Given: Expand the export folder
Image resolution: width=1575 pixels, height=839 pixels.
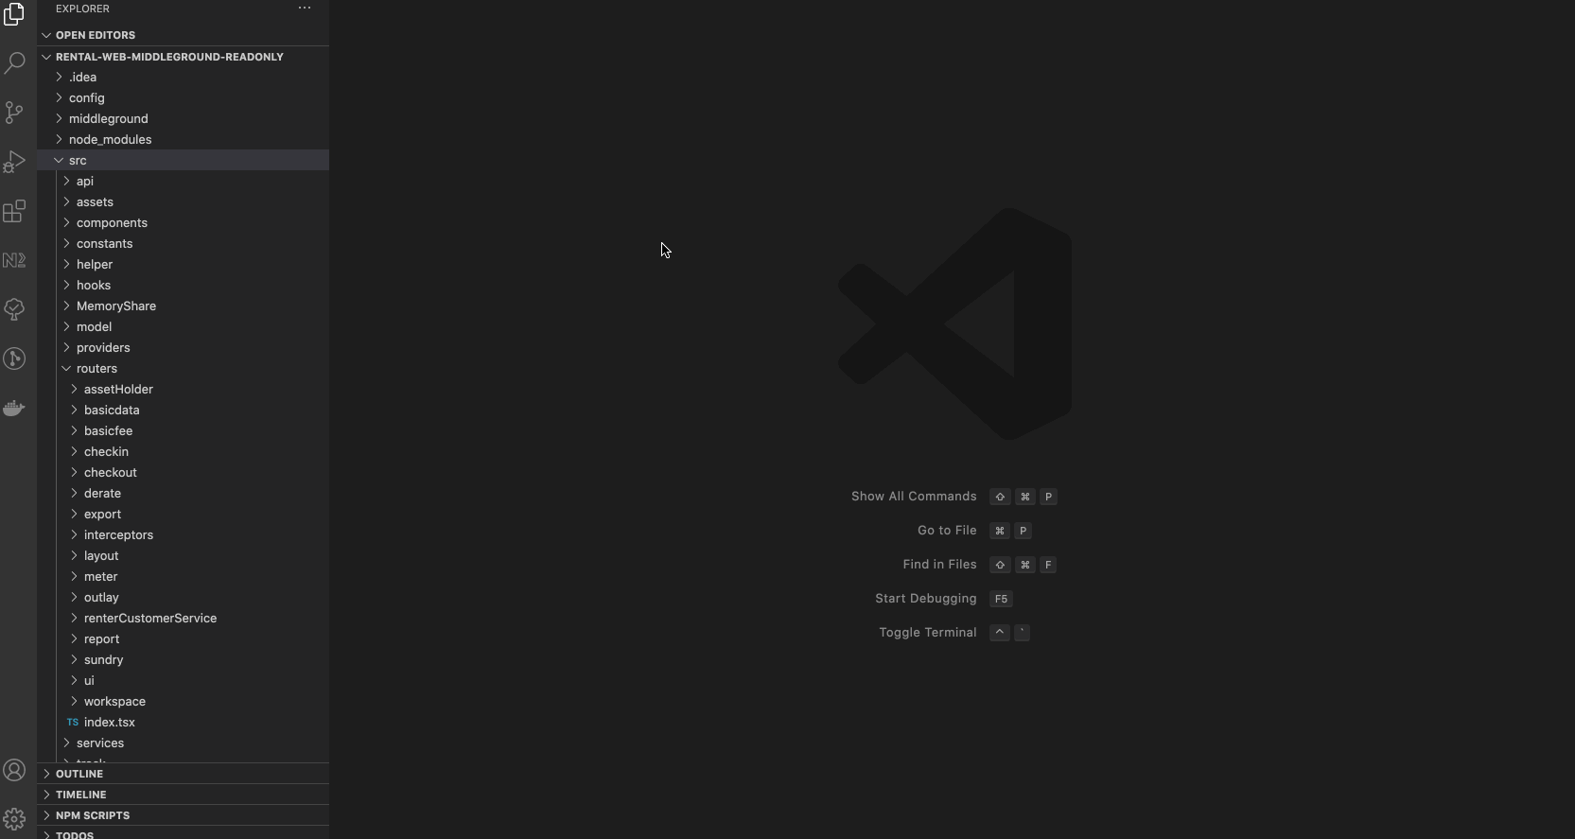Looking at the screenshot, I should (183, 515).
